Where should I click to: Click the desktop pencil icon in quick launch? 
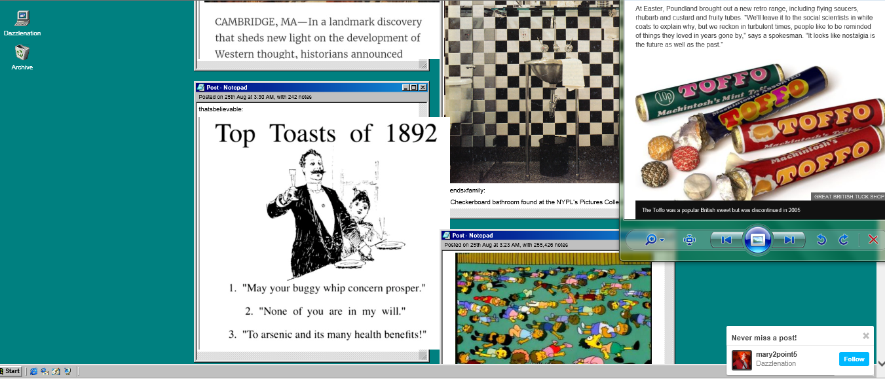point(56,371)
